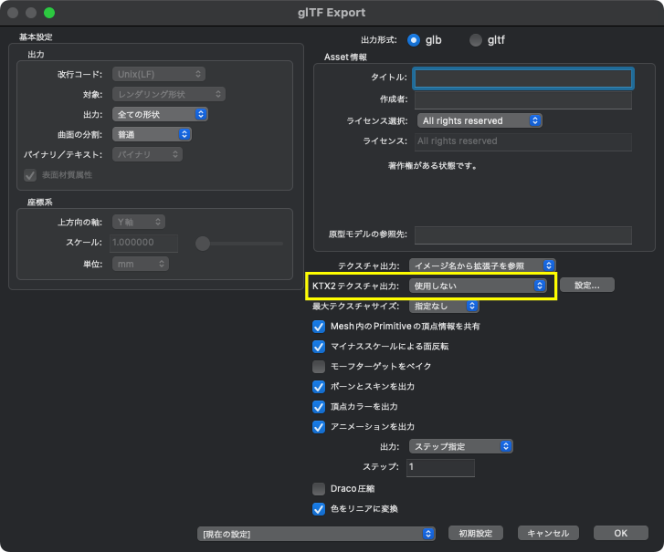664x552 pixels.
Task: Click the スケール value field
Action: (144, 243)
